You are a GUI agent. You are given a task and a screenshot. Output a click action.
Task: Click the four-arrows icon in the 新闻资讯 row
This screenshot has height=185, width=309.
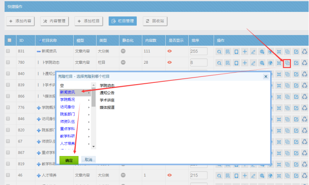[x=279, y=51]
